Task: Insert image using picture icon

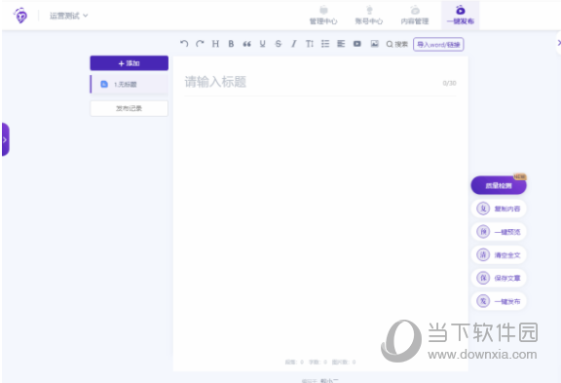Action: pos(375,44)
